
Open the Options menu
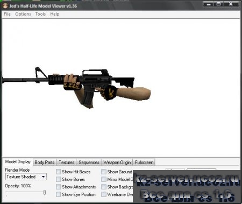pyautogui.click(x=23, y=14)
